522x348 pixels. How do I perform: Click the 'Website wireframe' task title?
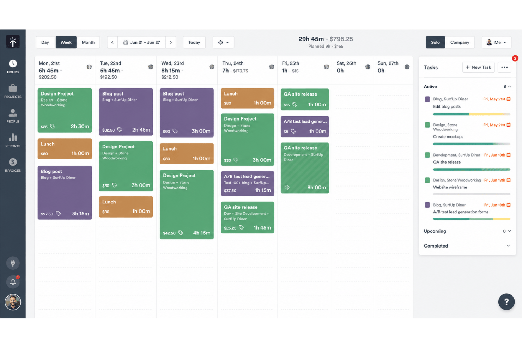[450, 187]
